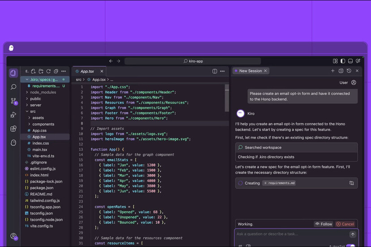Click the diff icon on Creating requirements.md row
The width and height of the screenshot is (371, 247).
pyautogui.click(x=352, y=183)
